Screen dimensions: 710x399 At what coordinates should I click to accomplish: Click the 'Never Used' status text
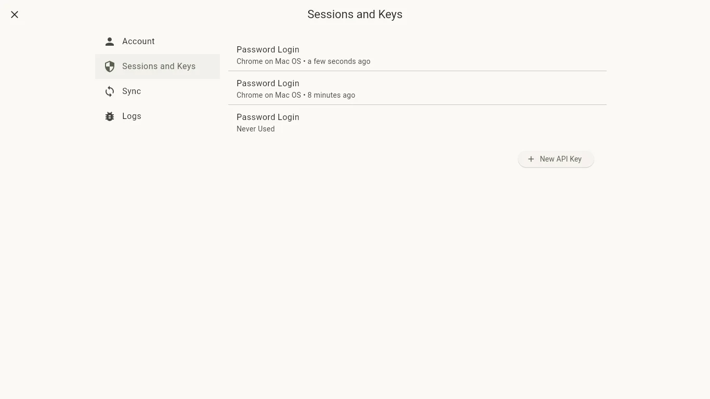255,129
